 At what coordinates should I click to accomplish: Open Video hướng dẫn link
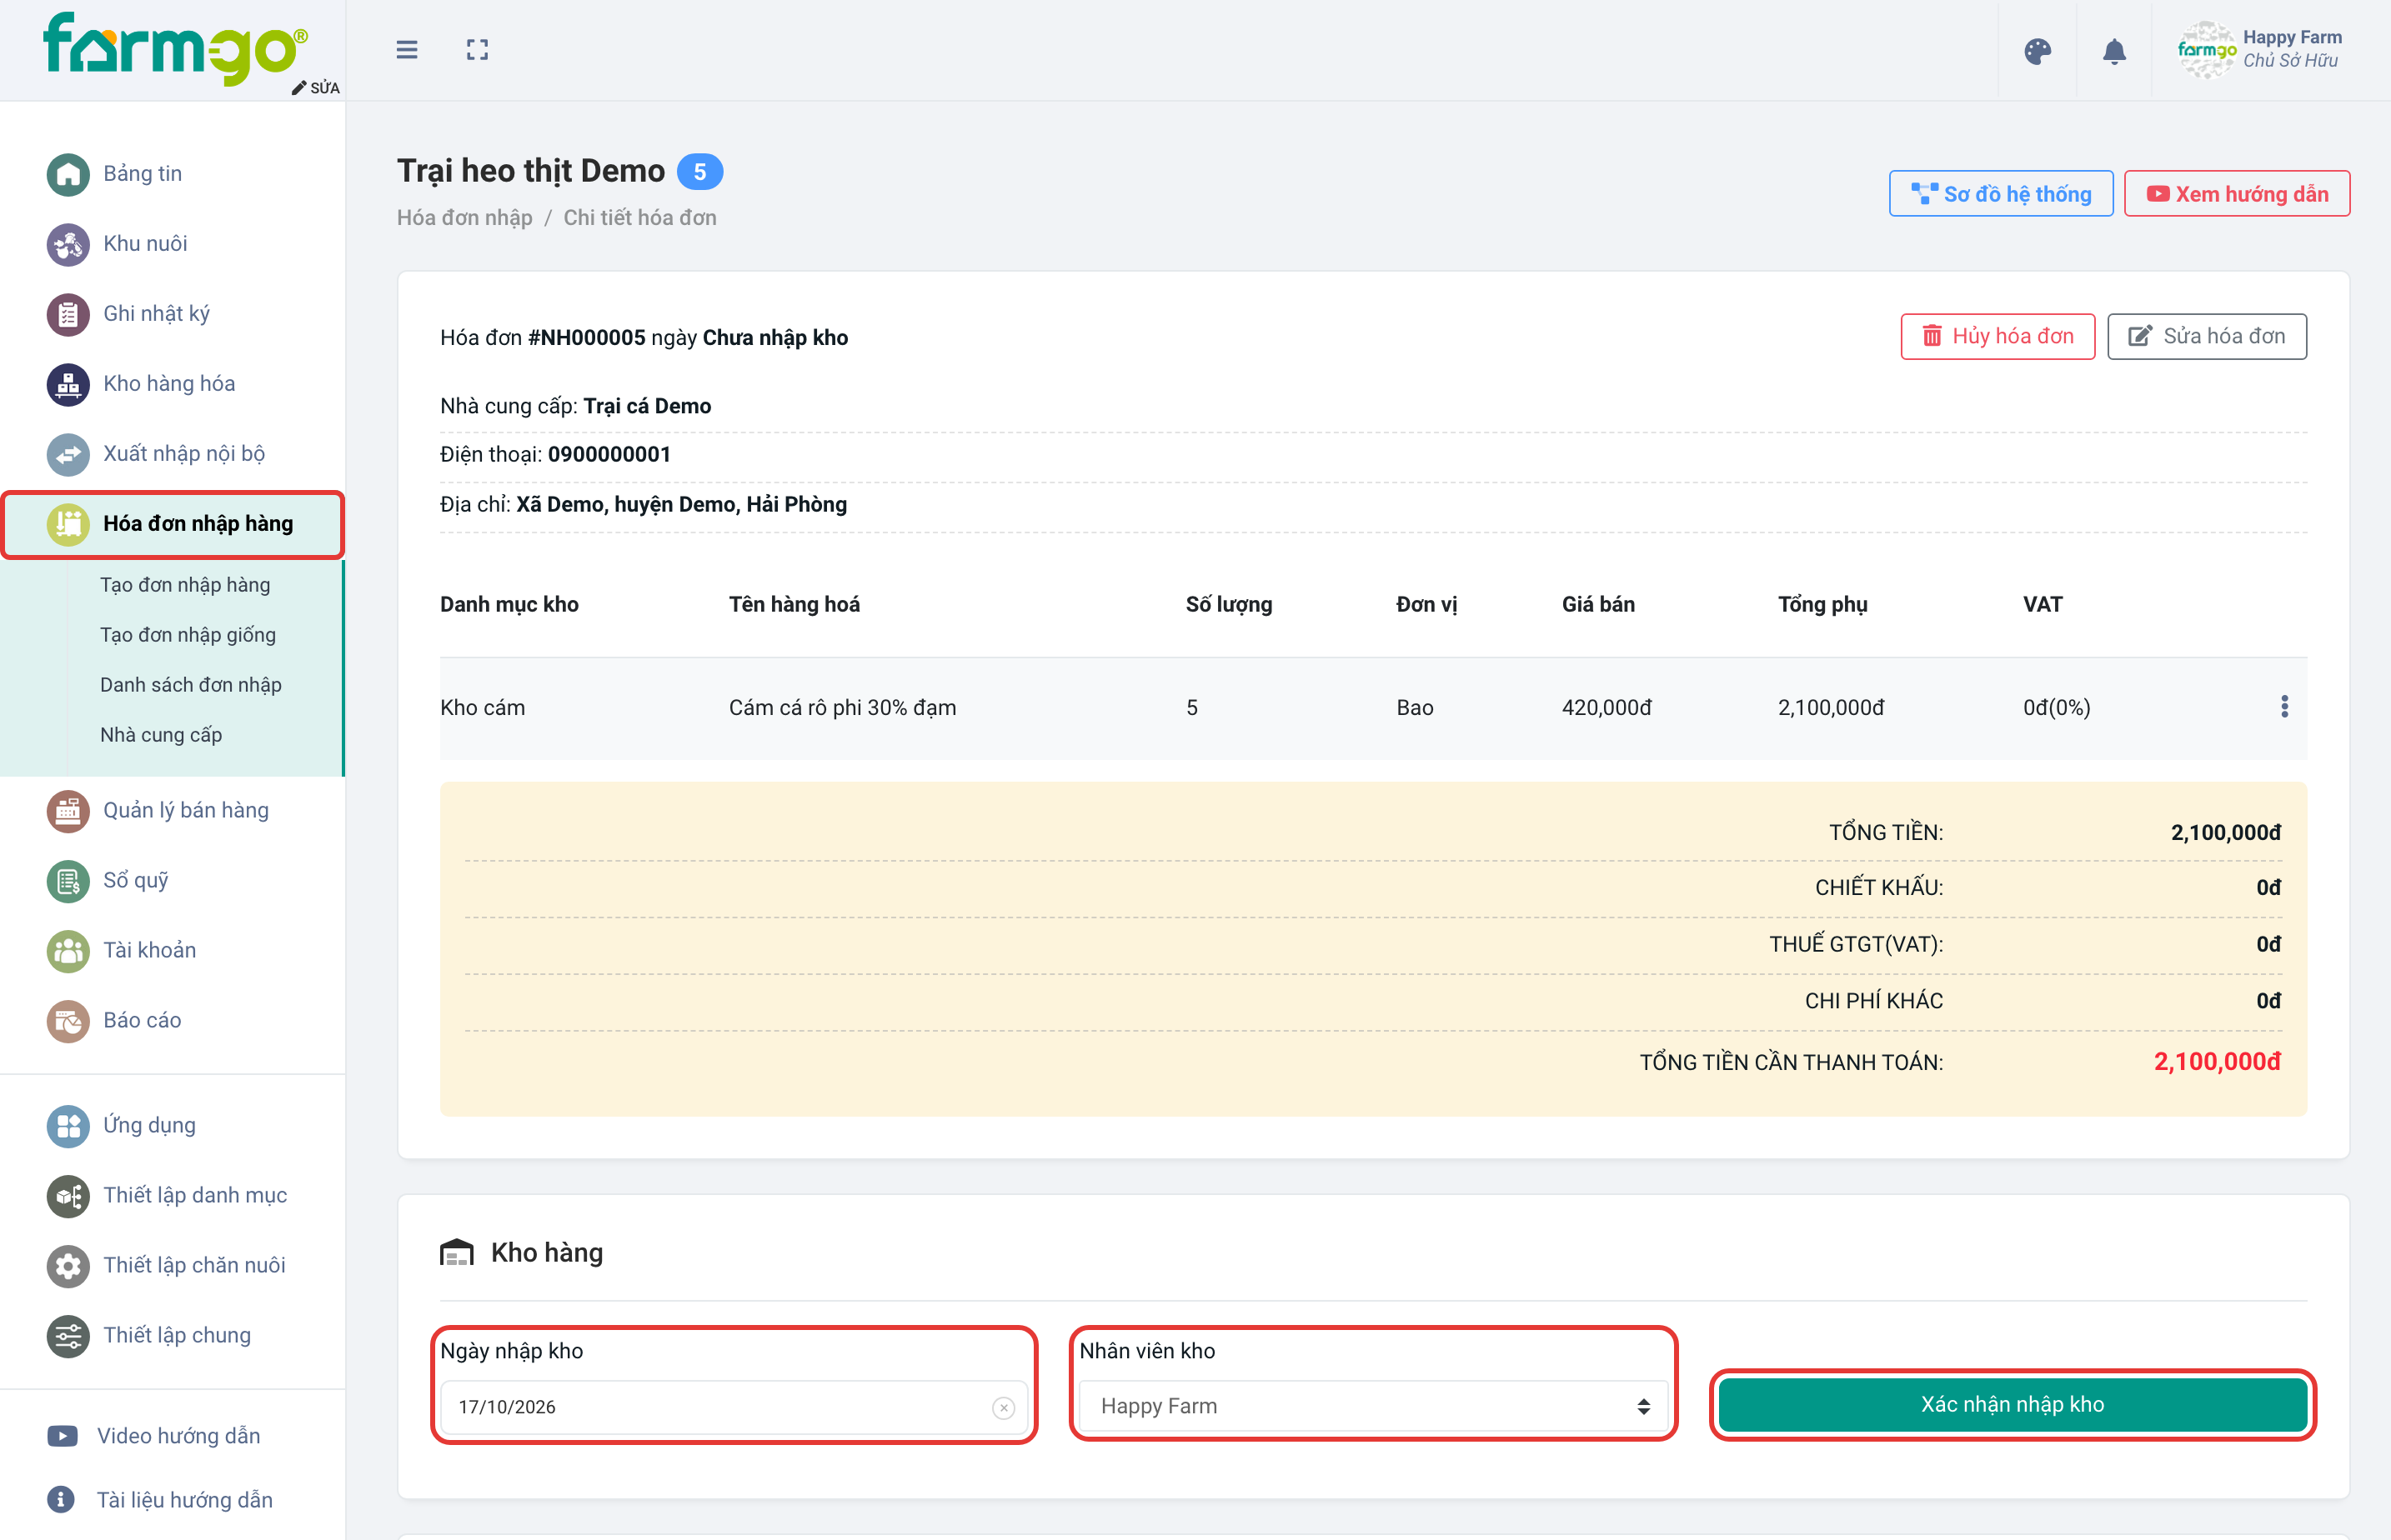coord(178,1436)
